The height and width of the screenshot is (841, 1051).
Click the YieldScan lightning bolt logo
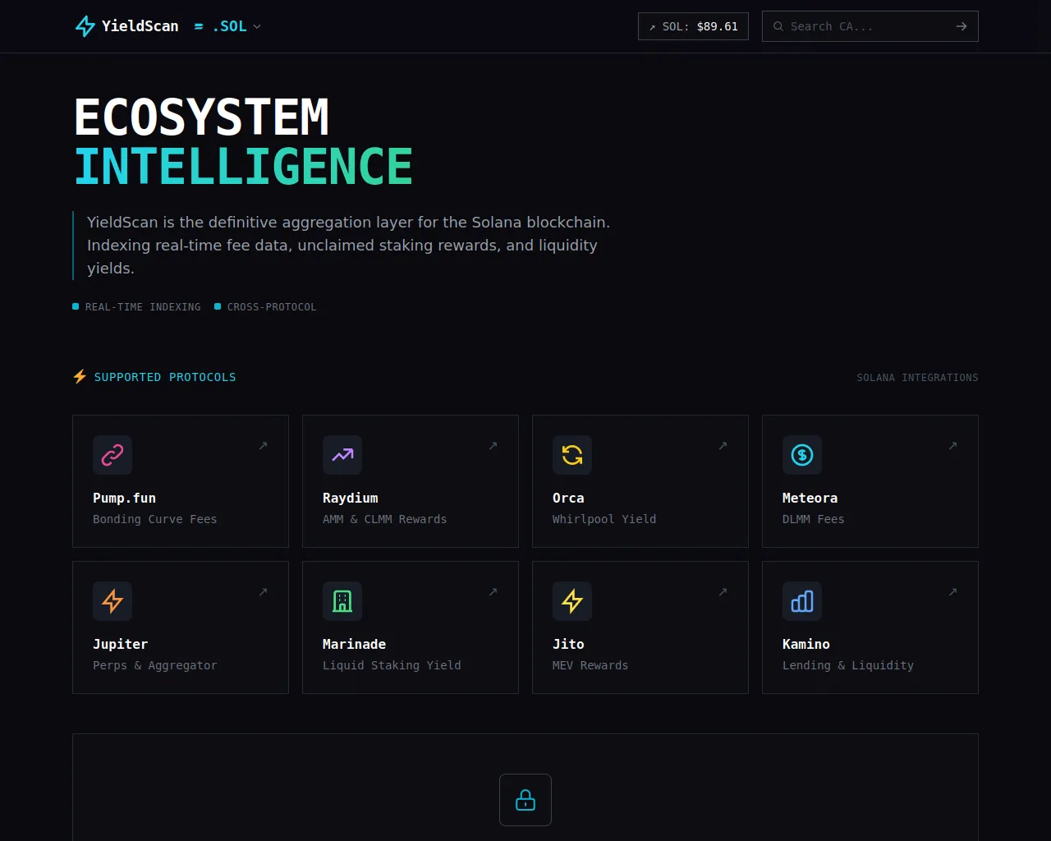tap(85, 26)
